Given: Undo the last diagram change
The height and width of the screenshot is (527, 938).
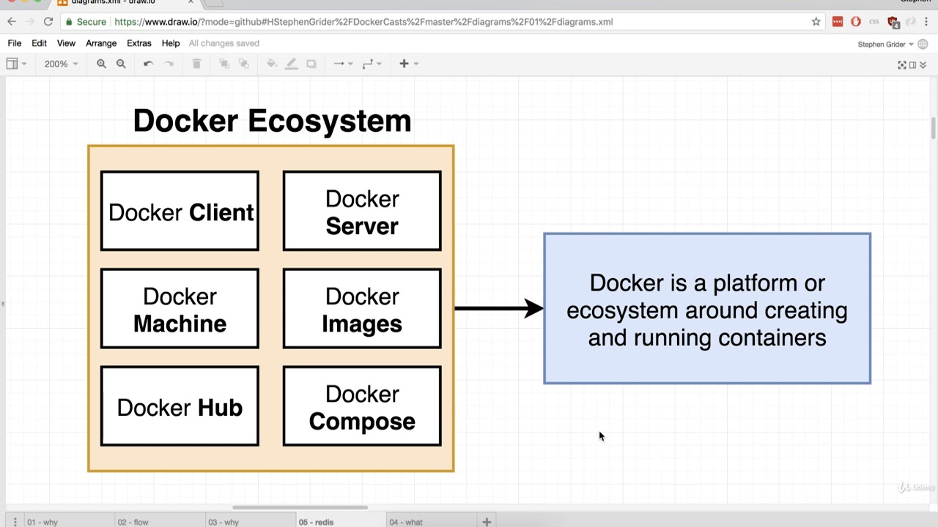Looking at the screenshot, I should click(x=148, y=64).
